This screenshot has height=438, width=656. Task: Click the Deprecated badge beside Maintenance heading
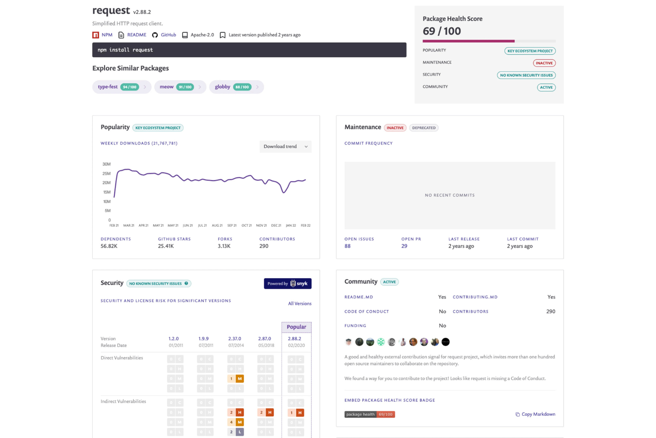(x=424, y=128)
